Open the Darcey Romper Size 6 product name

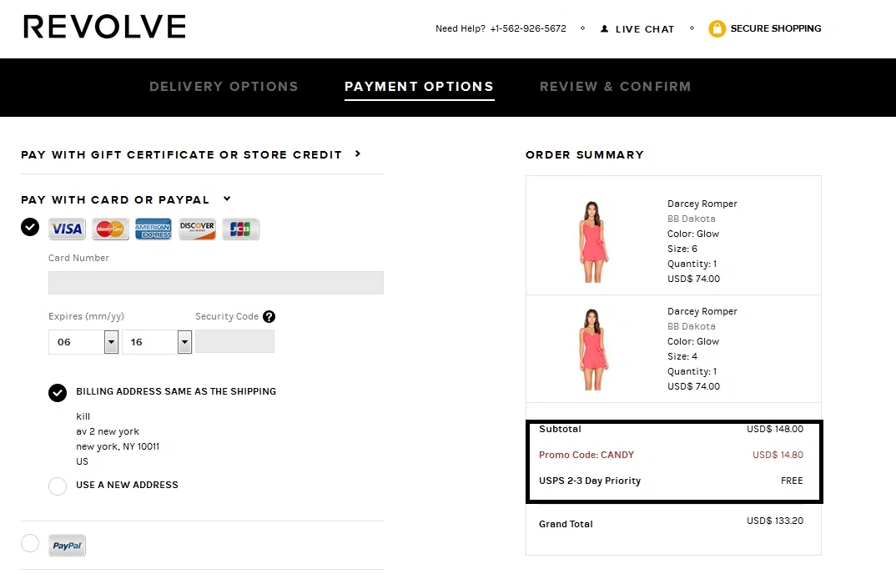(x=702, y=204)
